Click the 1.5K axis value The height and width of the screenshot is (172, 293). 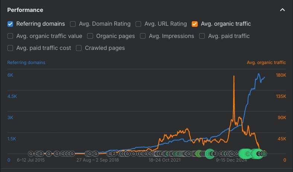coord(12,139)
